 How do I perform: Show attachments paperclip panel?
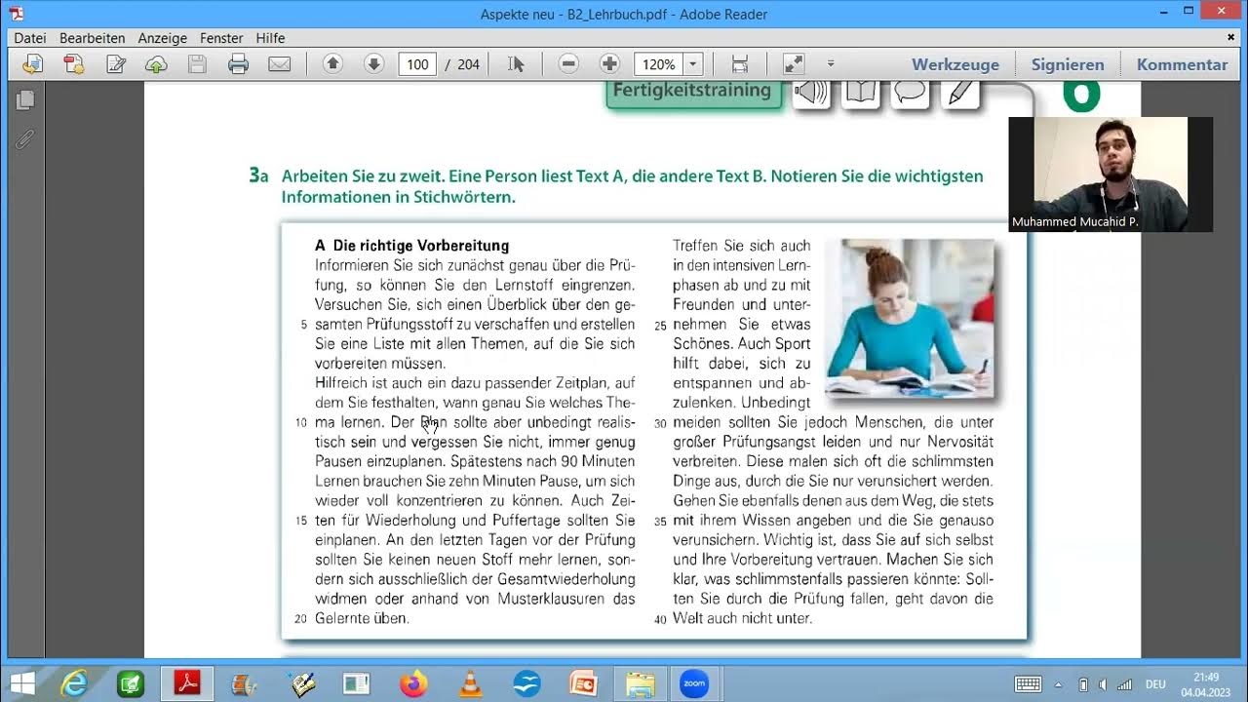25,138
